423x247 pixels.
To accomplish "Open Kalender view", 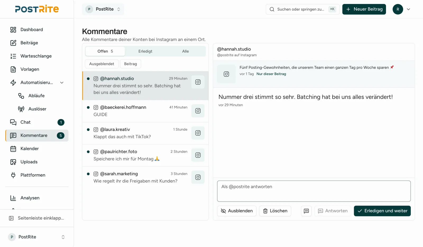I will tap(37, 149).
